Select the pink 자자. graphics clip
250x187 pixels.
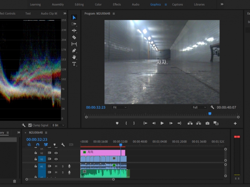click(102, 152)
